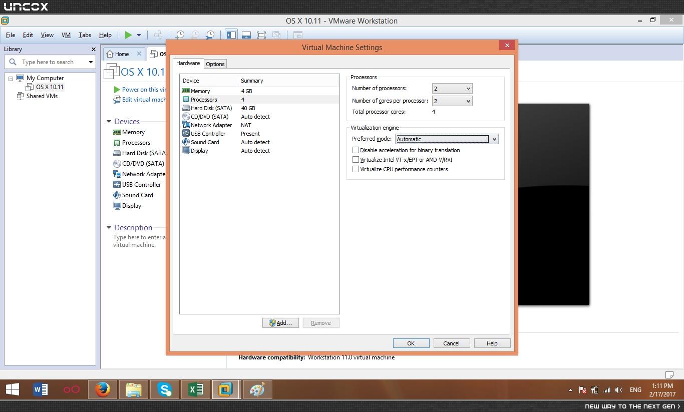This screenshot has width=684, height=412.
Task: Open Paint from the taskbar
Action: point(258,389)
